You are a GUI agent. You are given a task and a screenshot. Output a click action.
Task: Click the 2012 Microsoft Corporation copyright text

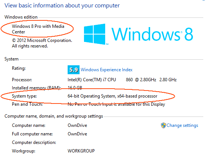click(x=42, y=43)
